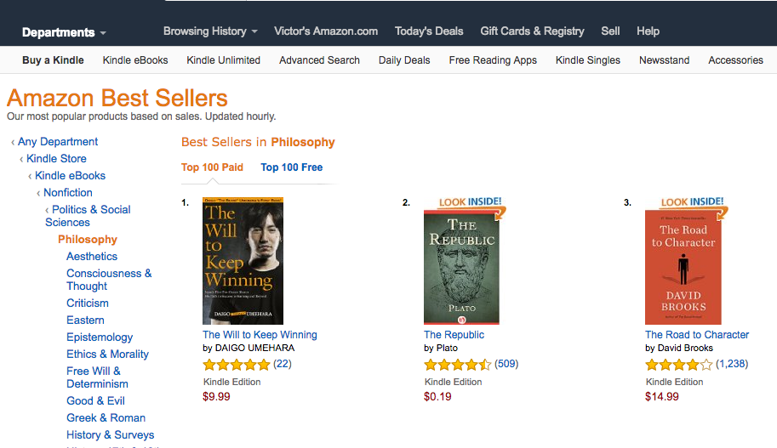Click the Look Inside badge on The Republic
The width and height of the screenshot is (777, 448).
(x=470, y=202)
